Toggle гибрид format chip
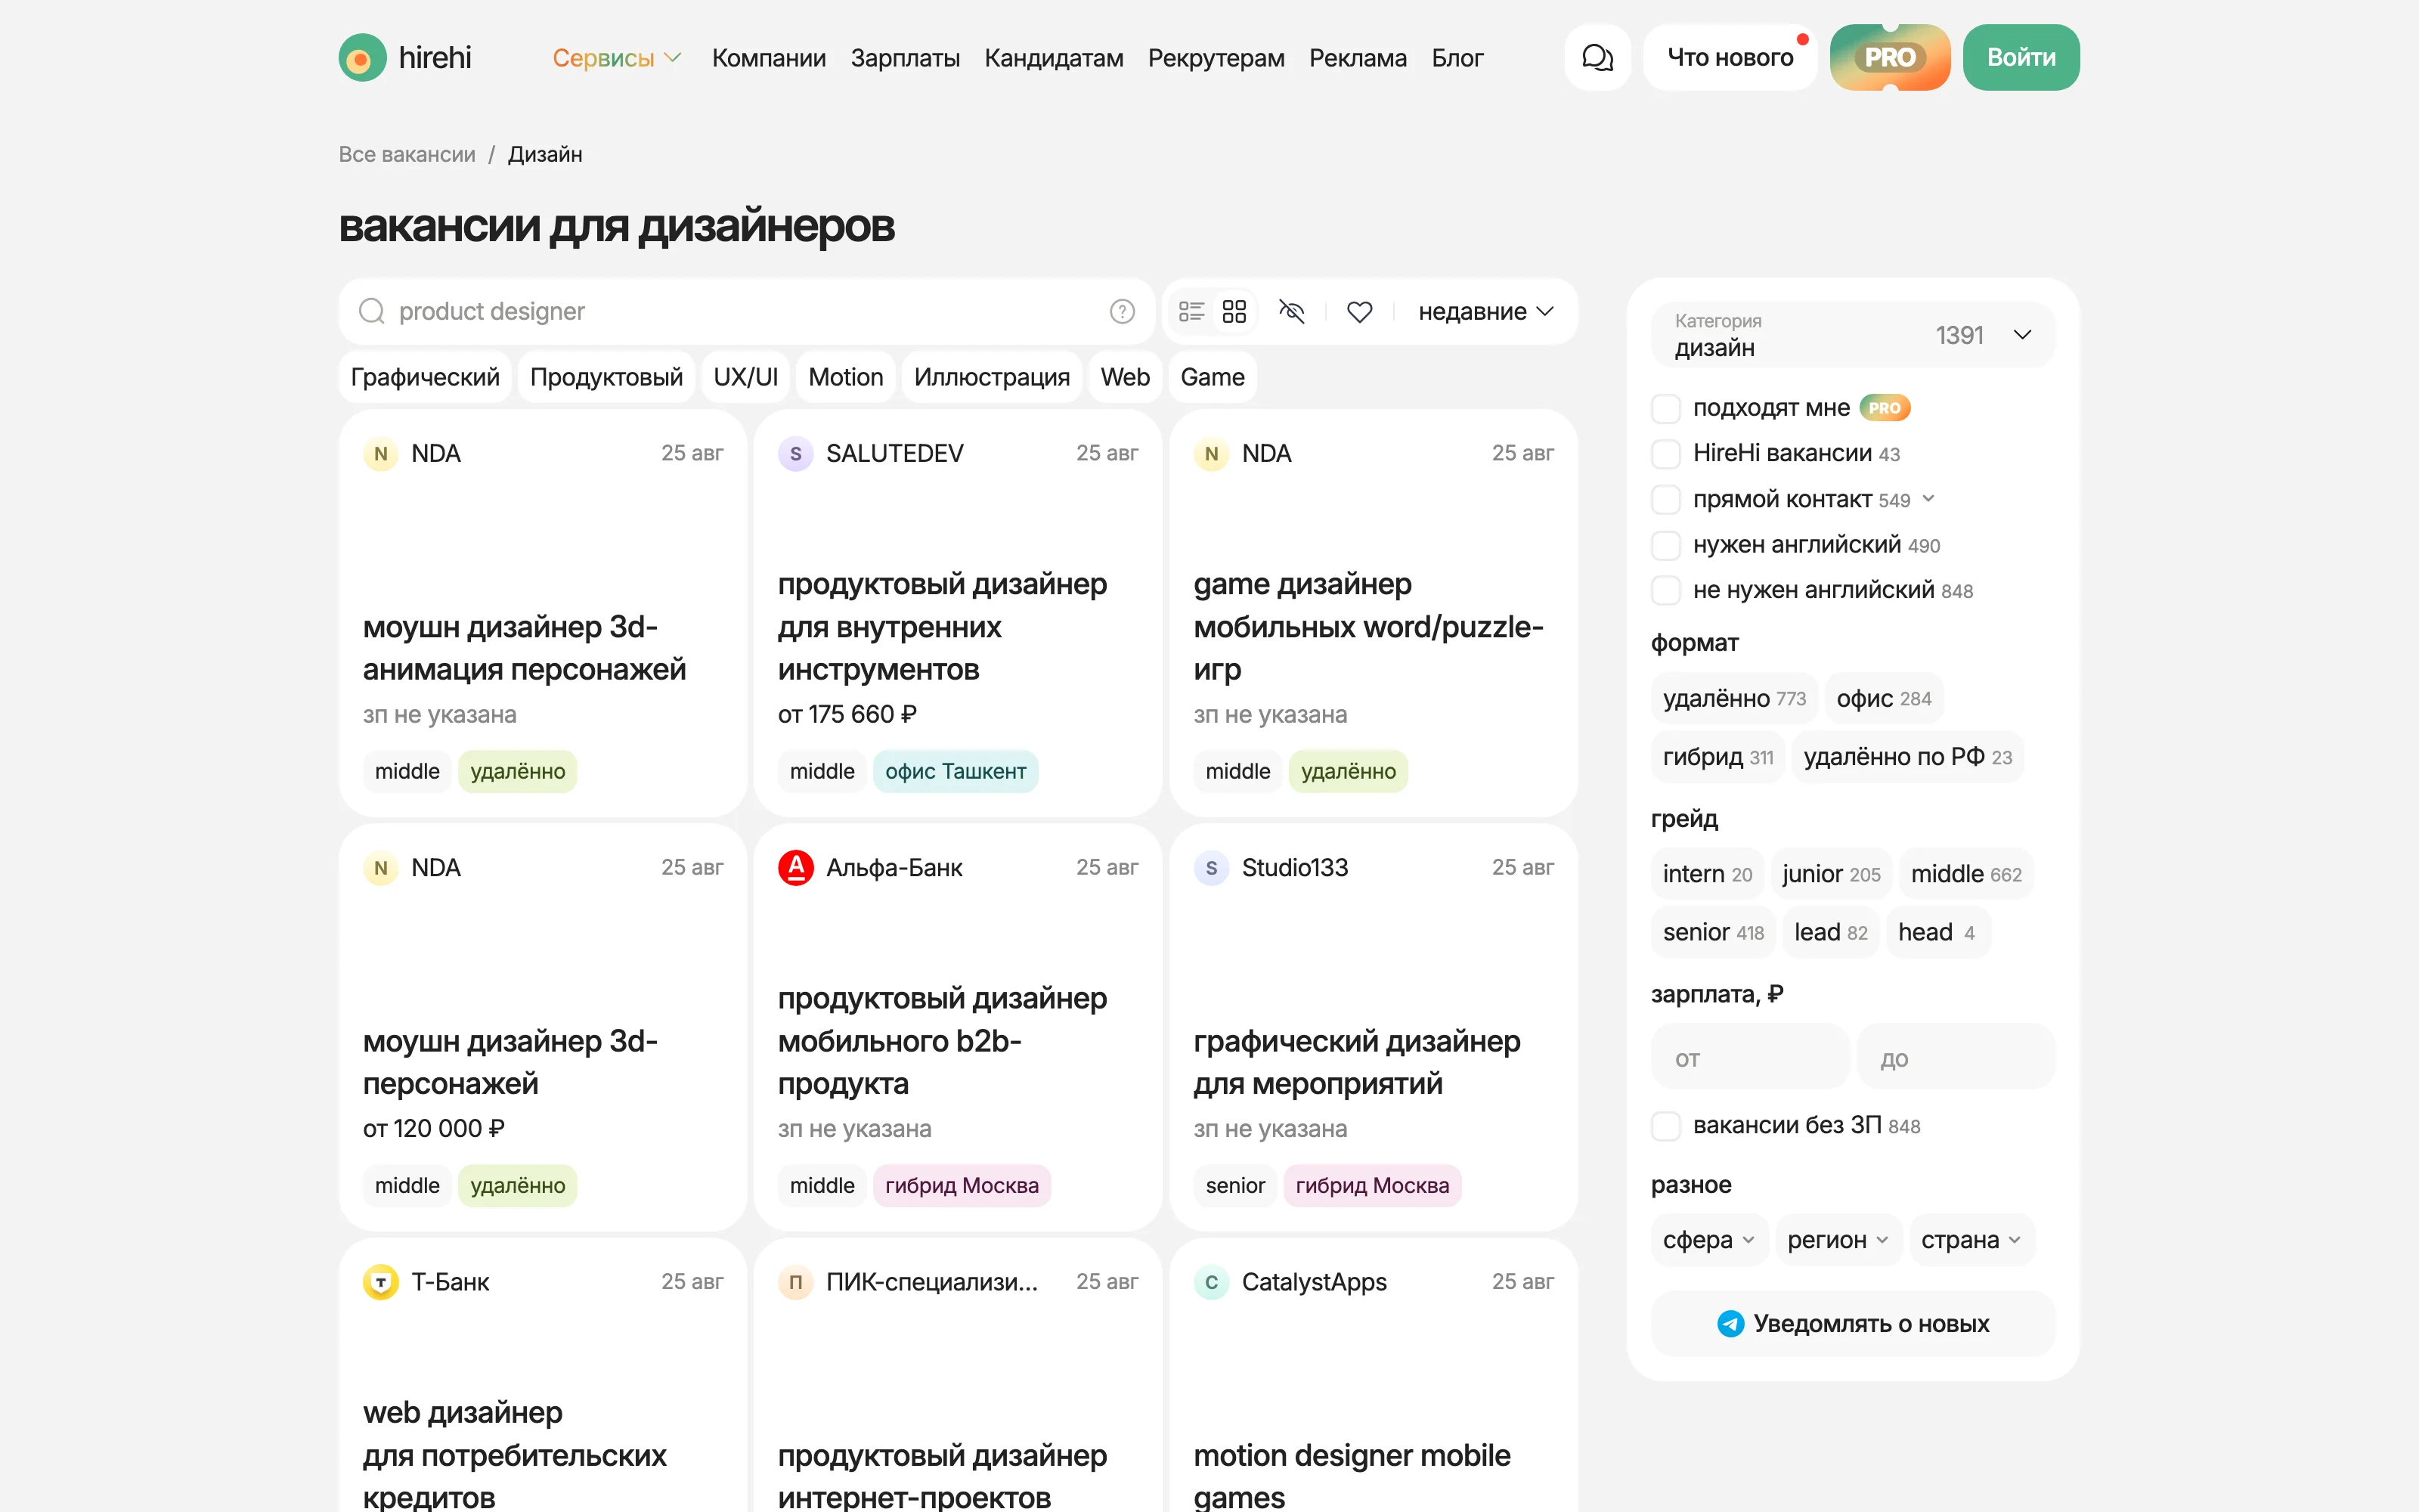The height and width of the screenshot is (1512, 2419). point(1717,757)
